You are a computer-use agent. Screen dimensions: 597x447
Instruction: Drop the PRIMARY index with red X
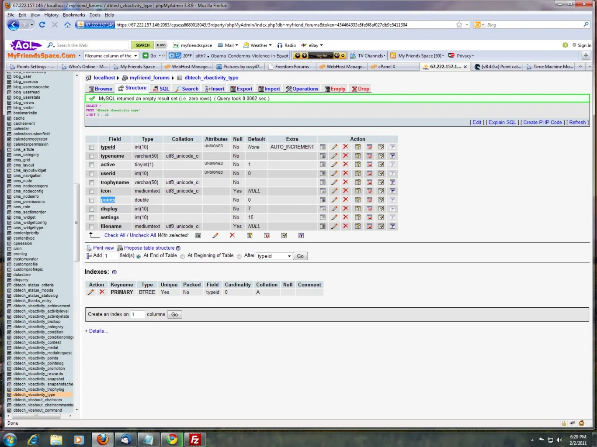(102, 292)
